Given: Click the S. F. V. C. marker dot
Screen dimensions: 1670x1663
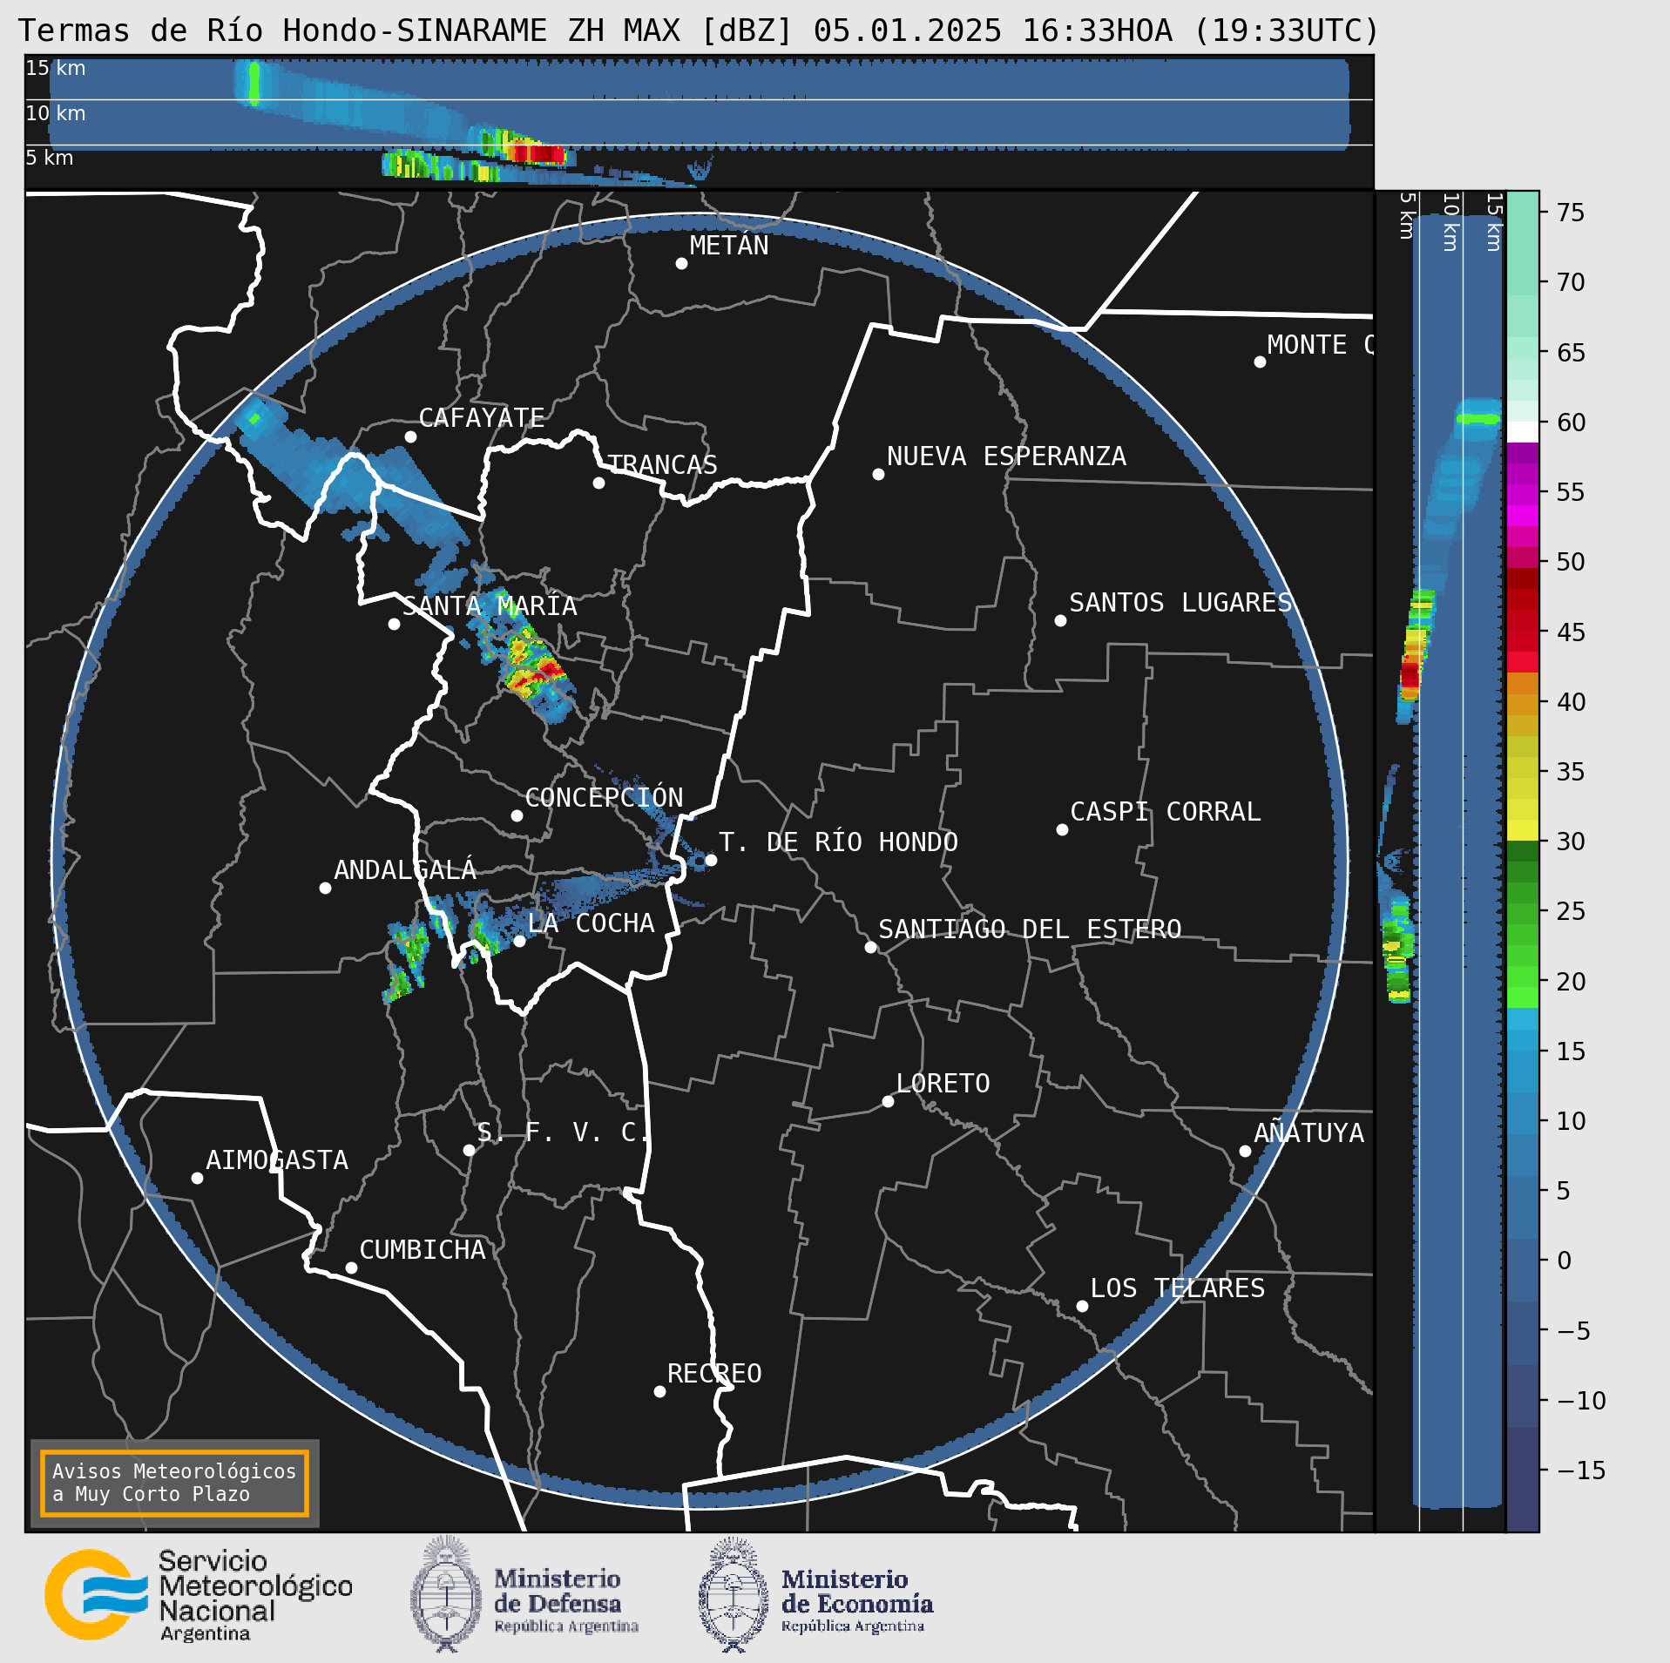Looking at the screenshot, I should click(x=469, y=1150).
